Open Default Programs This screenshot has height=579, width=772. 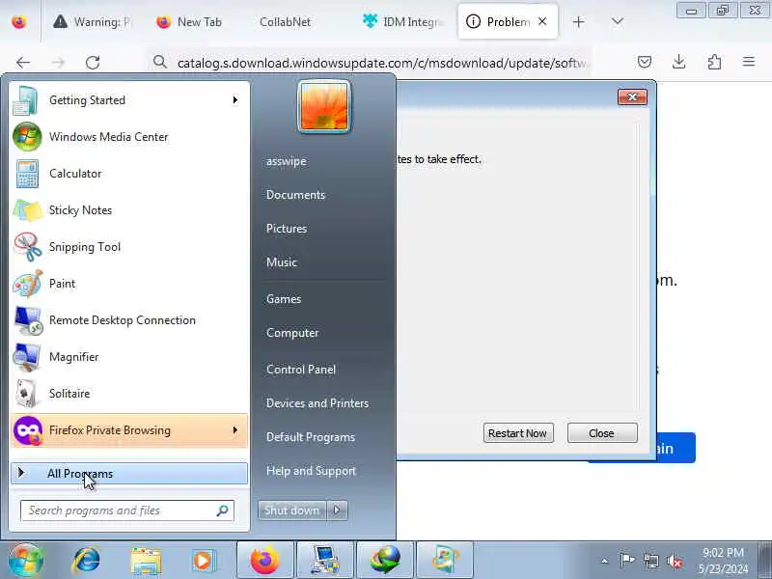click(x=310, y=437)
